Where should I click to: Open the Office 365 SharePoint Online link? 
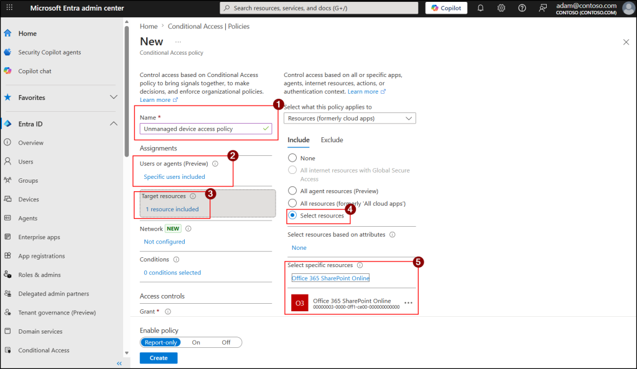tap(330, 278)
